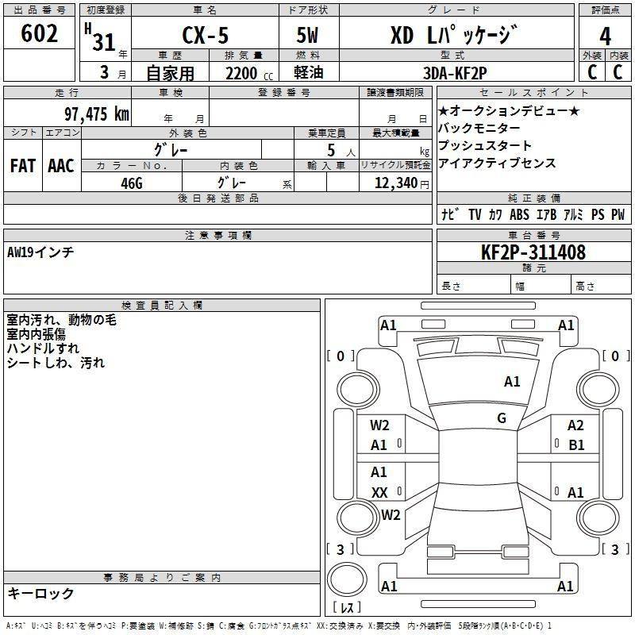This screenshot has width=635, height=635.
Task: Select the A2 scratch marker on diagram
Action: click(x=575, y=425)
